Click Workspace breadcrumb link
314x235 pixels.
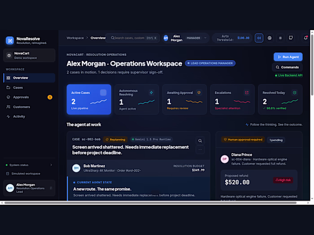point(75,38)
